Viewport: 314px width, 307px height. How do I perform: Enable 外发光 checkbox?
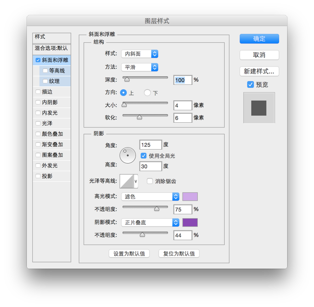click(38, 165)
